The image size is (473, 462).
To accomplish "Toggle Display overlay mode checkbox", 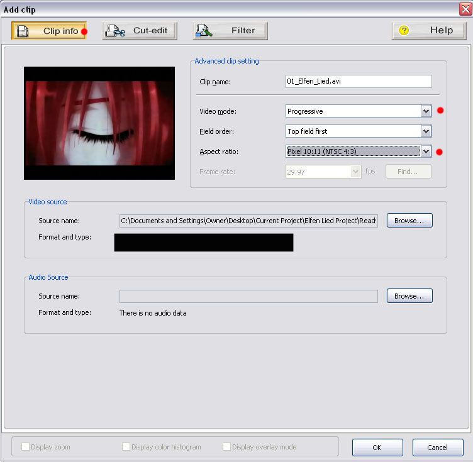I will (x=226, y=446).
